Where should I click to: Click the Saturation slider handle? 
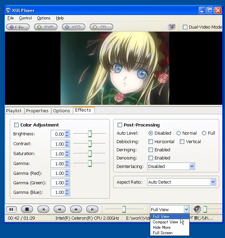(90, 153)
